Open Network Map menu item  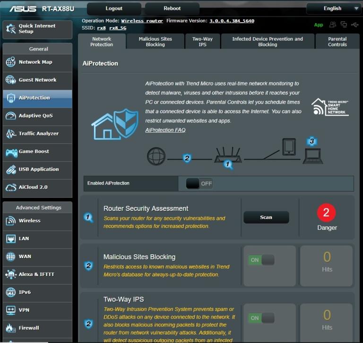[x=37, y=62]
